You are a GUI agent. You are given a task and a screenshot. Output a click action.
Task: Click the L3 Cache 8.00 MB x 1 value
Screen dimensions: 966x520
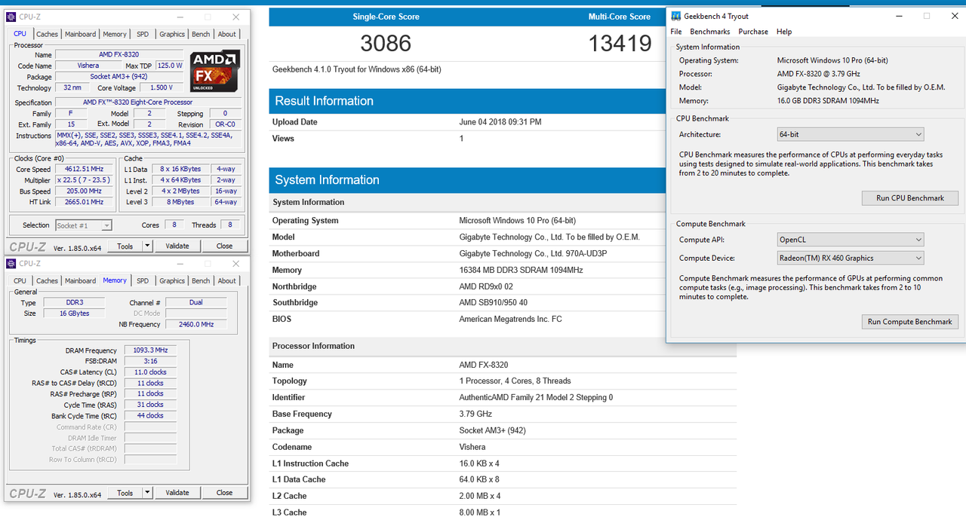tap(479, 512)
